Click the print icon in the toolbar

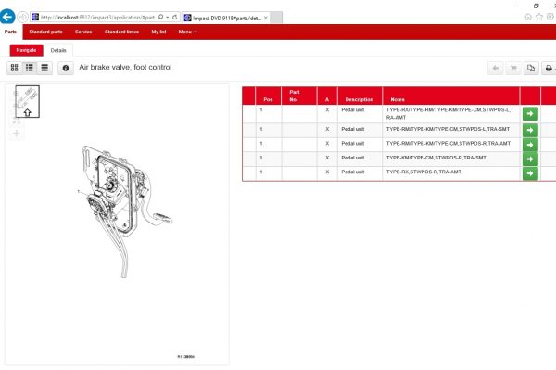549,68
